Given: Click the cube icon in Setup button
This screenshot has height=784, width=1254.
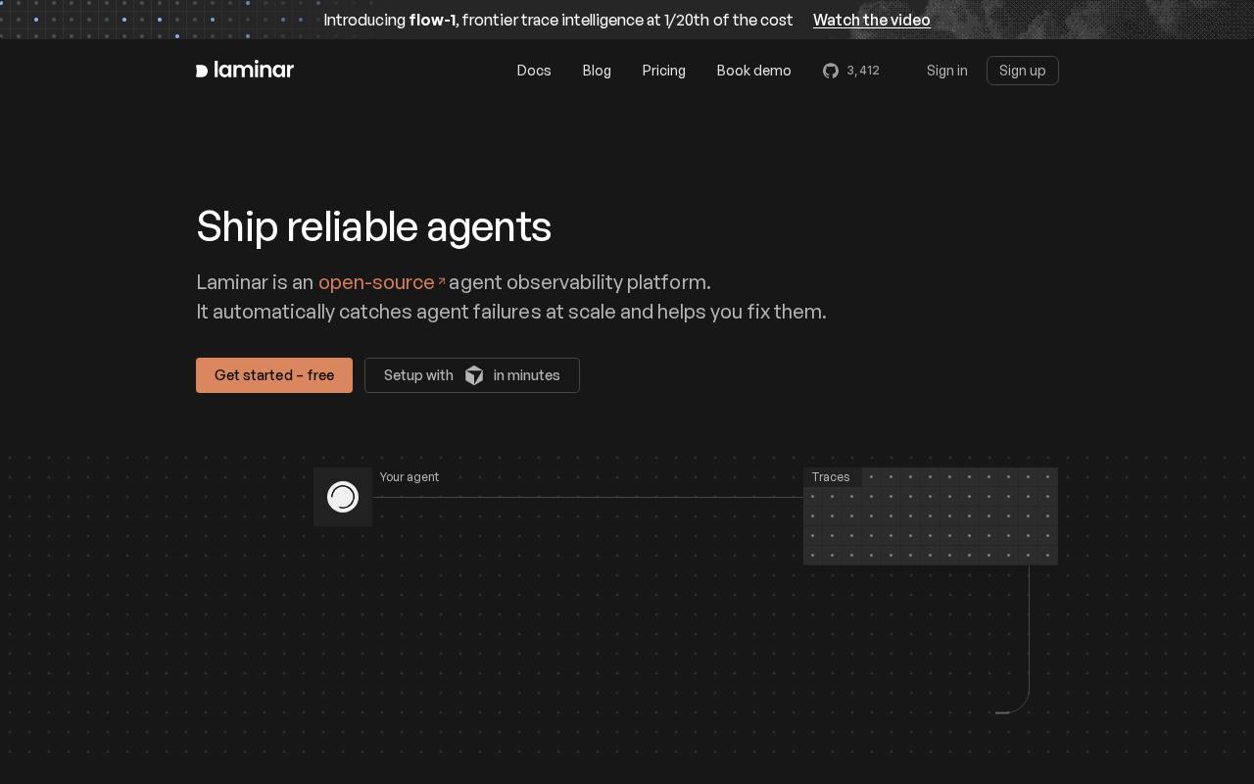Looking at the screenshot, I should (x=474, y=375).
